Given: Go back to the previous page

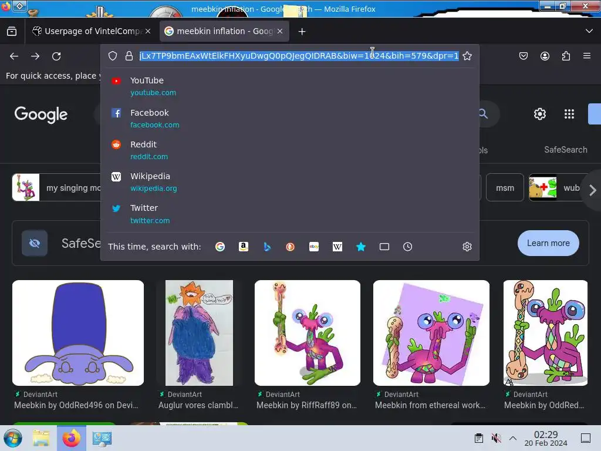Looking at the screenshot, I should 14,56.
